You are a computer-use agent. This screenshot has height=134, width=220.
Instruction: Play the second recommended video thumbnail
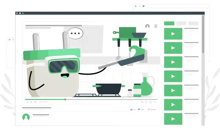tap(173, 48)
